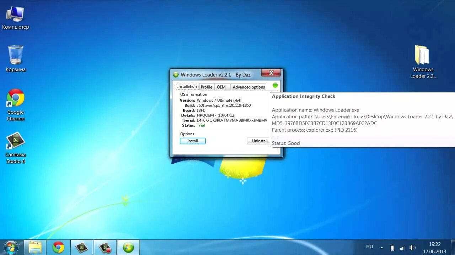455x255 pixels.
Task: Click the green Trial status text
Action: click(x=201, y=125)
